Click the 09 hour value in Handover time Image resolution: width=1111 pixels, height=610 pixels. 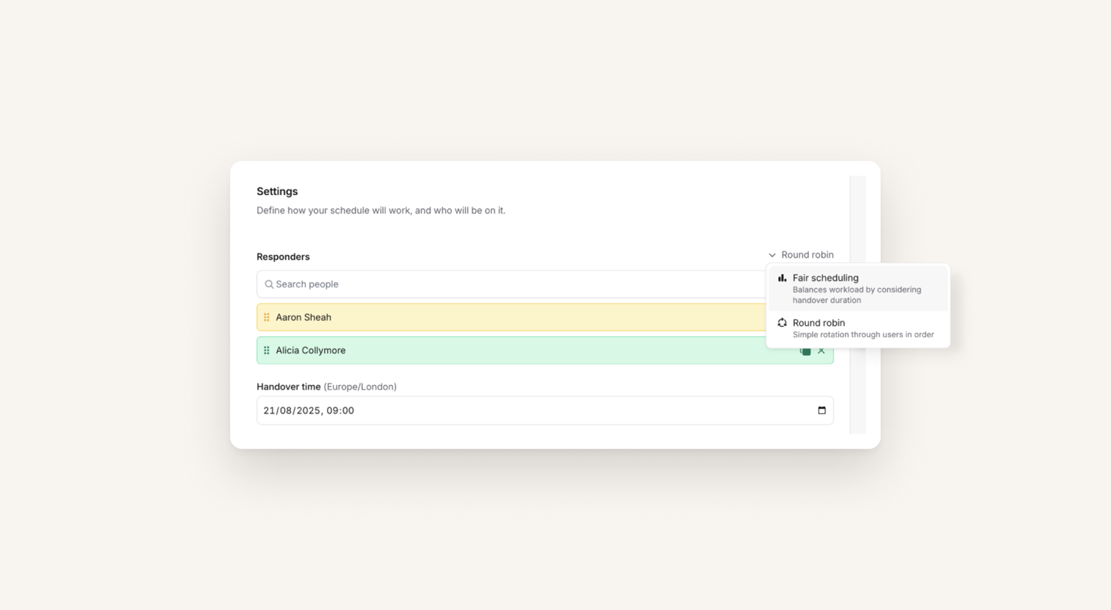332,411
